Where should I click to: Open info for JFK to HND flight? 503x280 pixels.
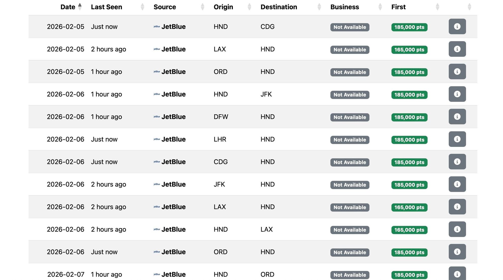coord(457,184)
